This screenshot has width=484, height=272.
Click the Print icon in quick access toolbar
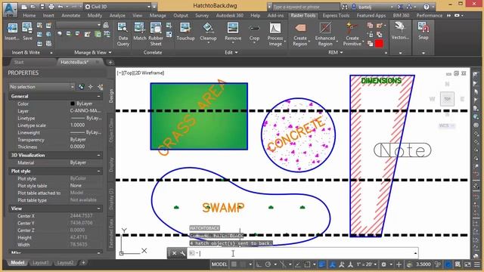[51, 7]
